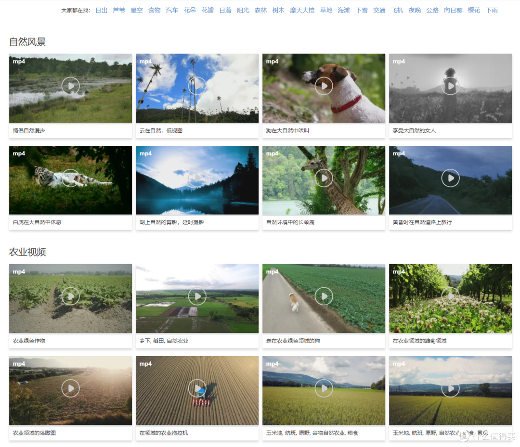Open the 飞机 tag
This screenshot has height=447, width=520.
click(397, 10)
